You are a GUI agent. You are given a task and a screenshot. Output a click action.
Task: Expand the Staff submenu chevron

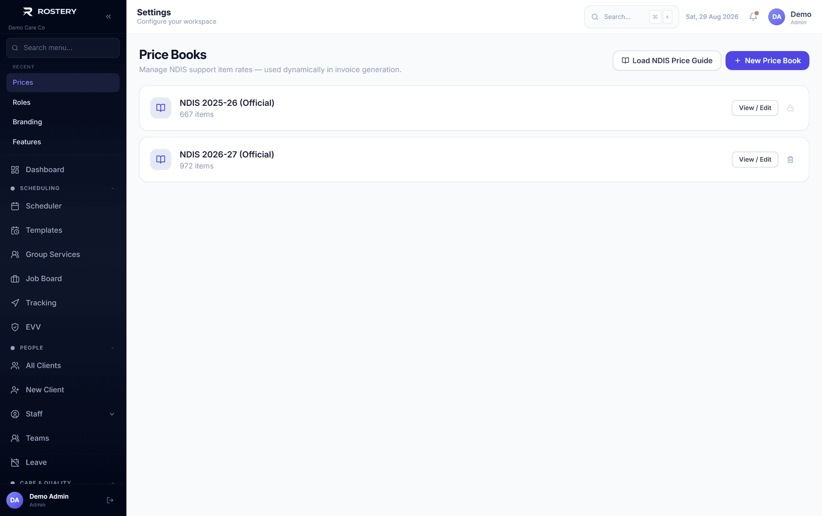112,414
